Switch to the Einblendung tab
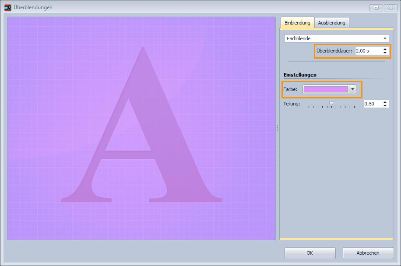The height and width of the screenshot is (266, 401). tap(297, 23)
